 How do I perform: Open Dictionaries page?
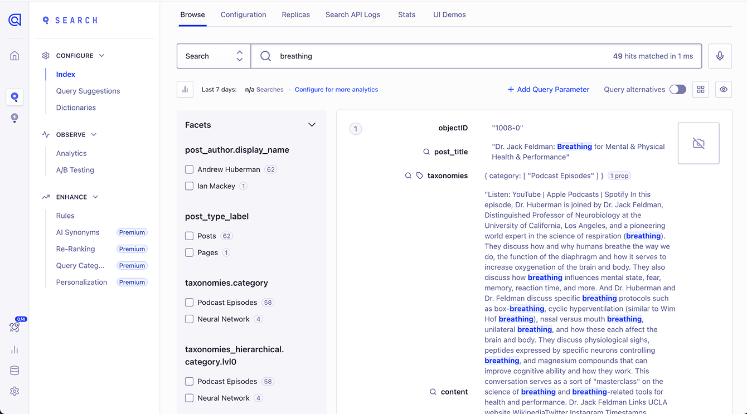76,108
